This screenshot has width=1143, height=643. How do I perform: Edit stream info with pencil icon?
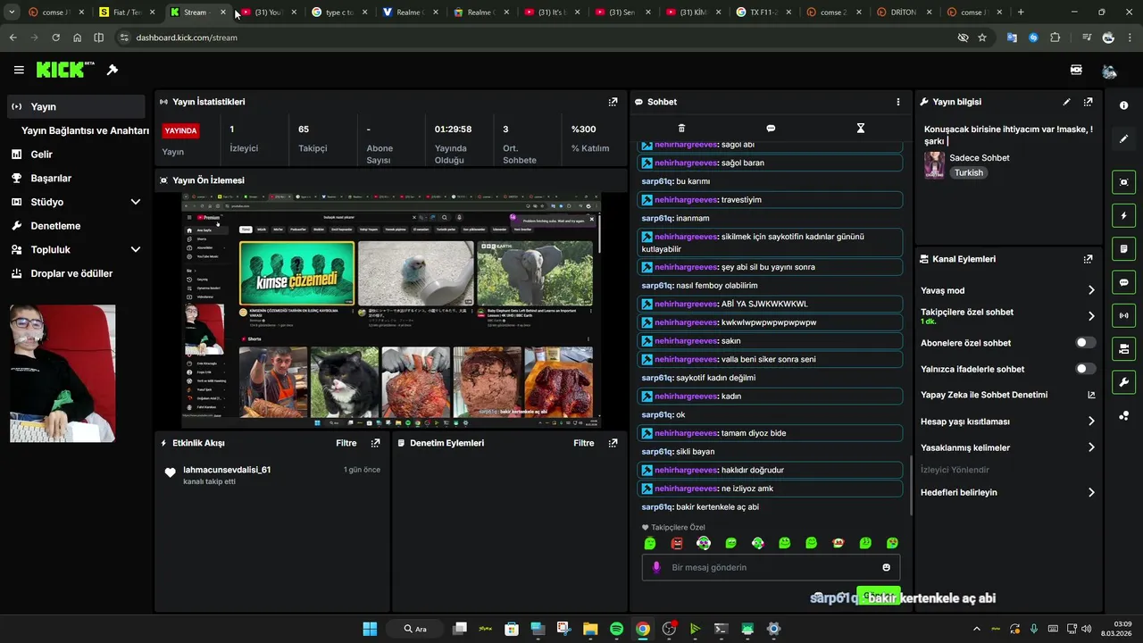(1066, 102)
